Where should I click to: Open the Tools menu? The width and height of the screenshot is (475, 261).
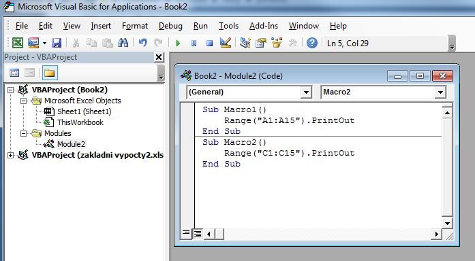tap(229, 26)
